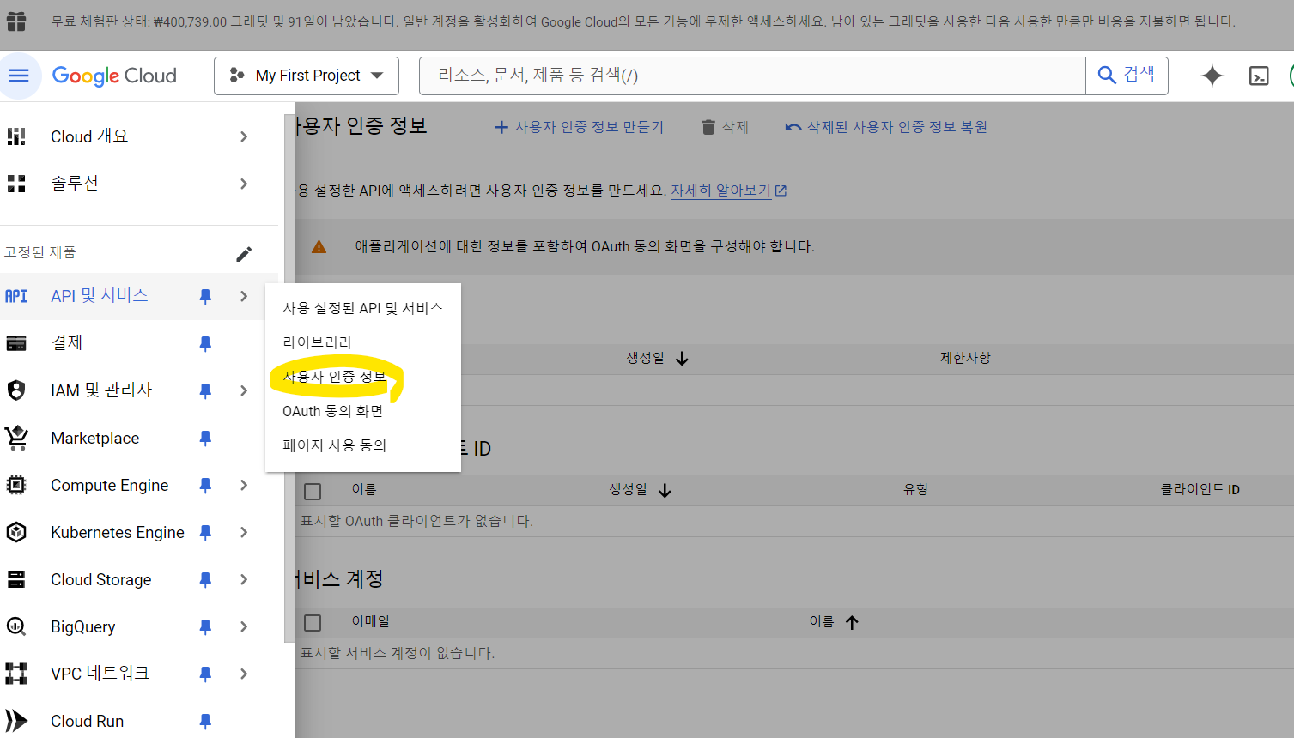
Task: Click 삭제된 사용자 인증 정보 복원 button
Action: tap(886, 127)
